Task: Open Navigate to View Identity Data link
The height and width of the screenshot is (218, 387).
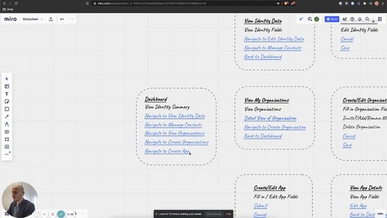Action: click(x=175, y=116)
